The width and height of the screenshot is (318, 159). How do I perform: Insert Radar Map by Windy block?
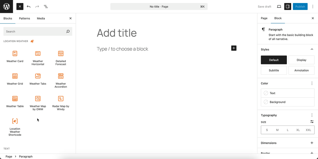[61, 103]
